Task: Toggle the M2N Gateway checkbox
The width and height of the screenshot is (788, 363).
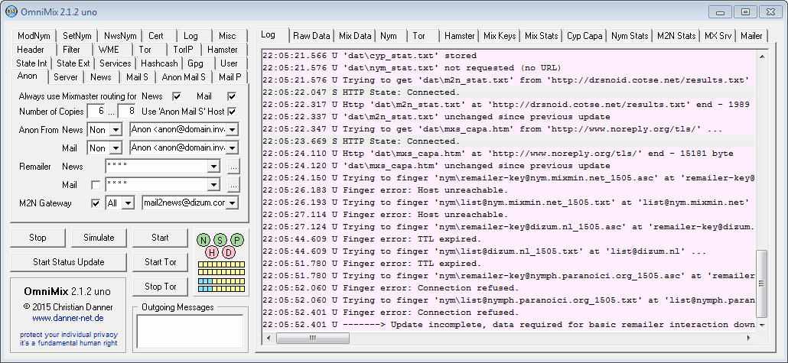Action: (96, 203)
